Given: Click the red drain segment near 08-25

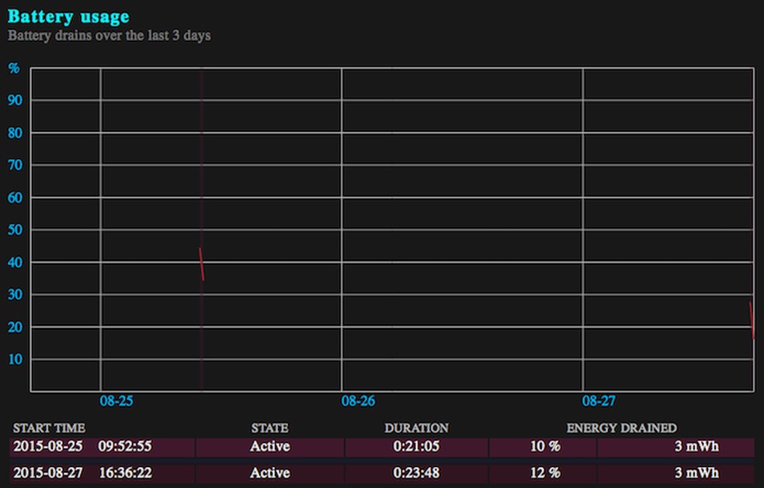Looking at the screenshot, I should (202, 264).
